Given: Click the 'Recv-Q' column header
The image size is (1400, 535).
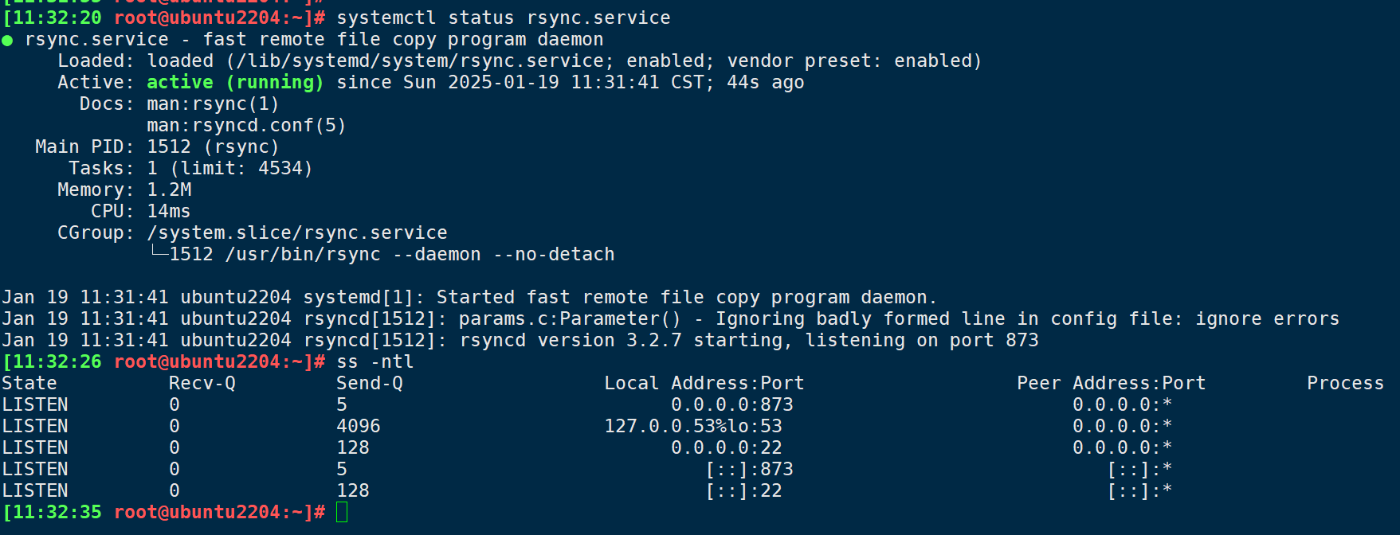Looking at the screenshot, I should [x=202, y=383].
